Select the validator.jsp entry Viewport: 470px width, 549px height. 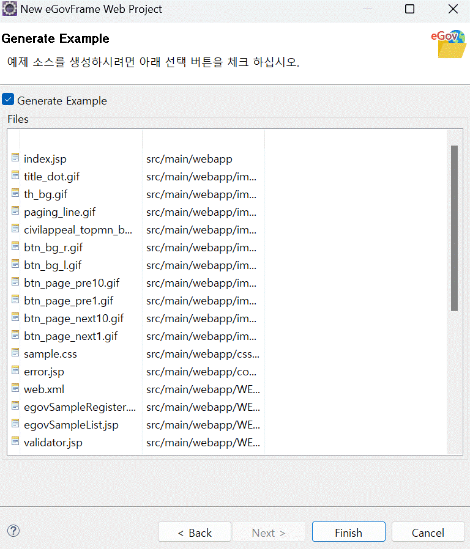[x=53, y=443]
